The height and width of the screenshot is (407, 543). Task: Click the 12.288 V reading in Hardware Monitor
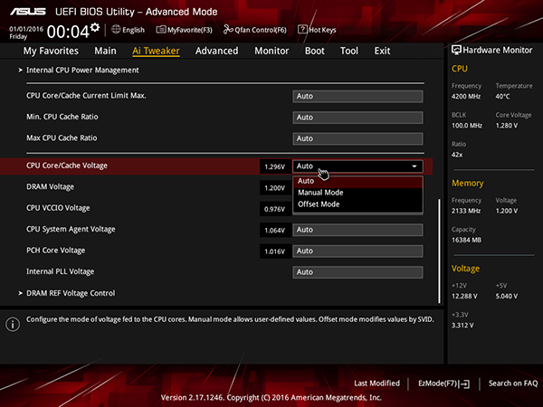[464, 297]
